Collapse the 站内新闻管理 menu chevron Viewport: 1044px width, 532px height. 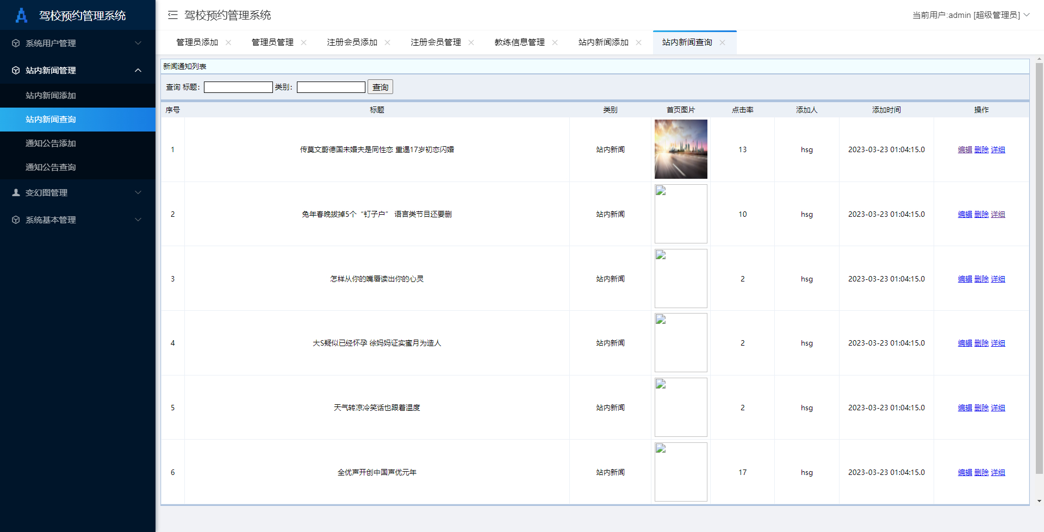(138, 70)
